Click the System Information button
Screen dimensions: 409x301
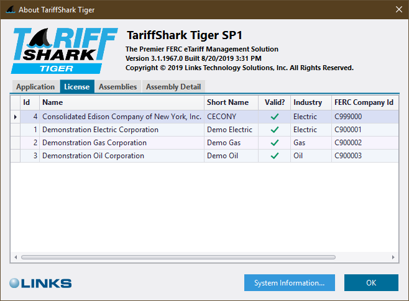pyautogui.click(x=290, y=282)
